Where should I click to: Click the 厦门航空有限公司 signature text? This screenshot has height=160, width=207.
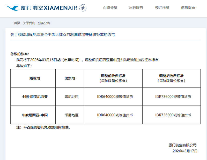[182, 145]
